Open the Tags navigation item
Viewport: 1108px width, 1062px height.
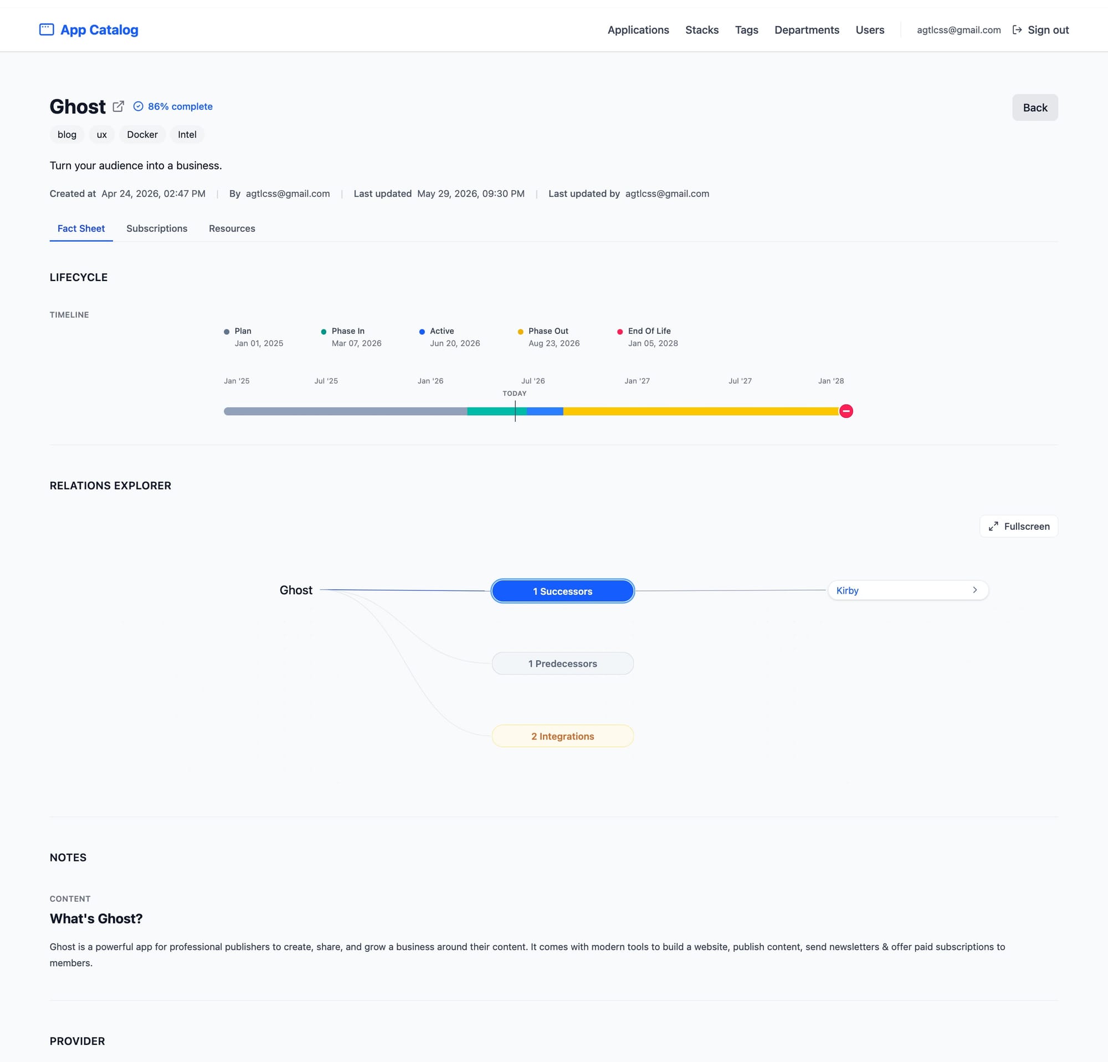pyautogui.click(x=747, y=30)
